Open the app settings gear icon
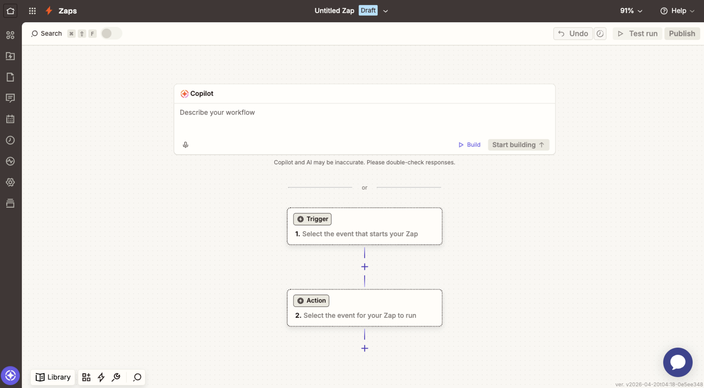The width and height of the screenshot is (704, 388). 10,182
